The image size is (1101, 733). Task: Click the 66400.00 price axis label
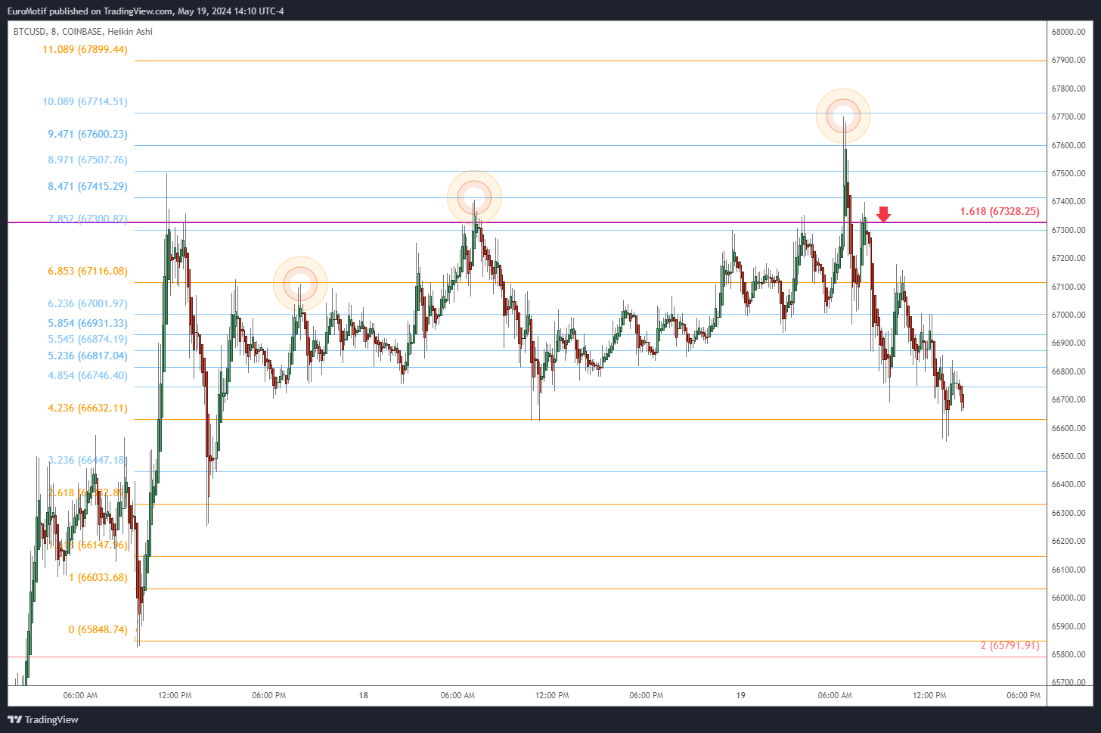pos(1068,484)
